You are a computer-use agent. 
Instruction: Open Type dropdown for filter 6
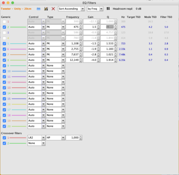pyautogui.click(x=55, y=49)
